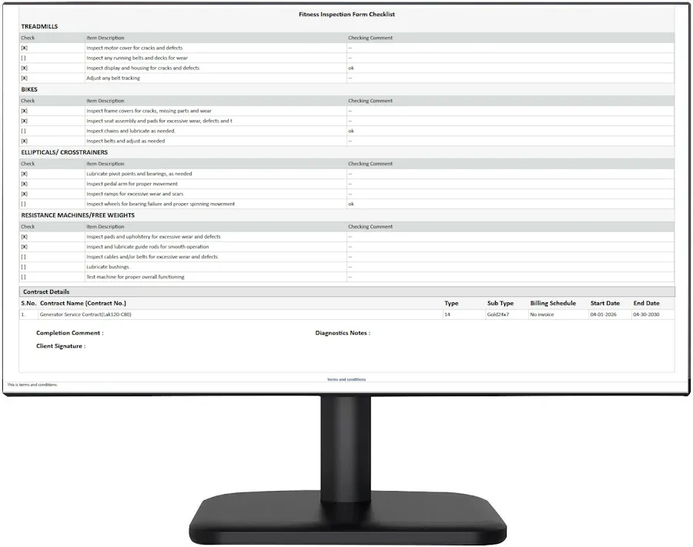The height and width of the screenshot is (547, 693).
Task: Click the 'Gold24x7' sub type cell
Action: (498, 315)
